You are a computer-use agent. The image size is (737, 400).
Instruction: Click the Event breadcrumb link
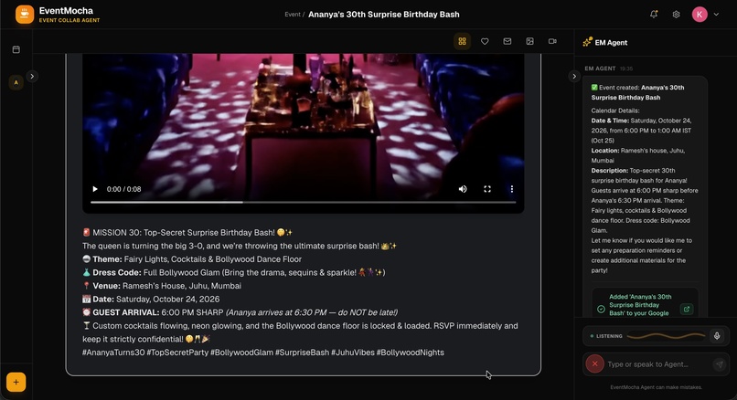(293, 15)
